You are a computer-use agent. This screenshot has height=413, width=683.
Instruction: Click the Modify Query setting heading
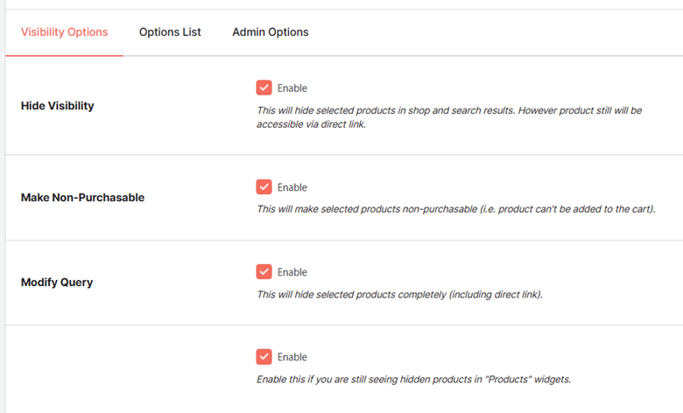coord(57,283)
